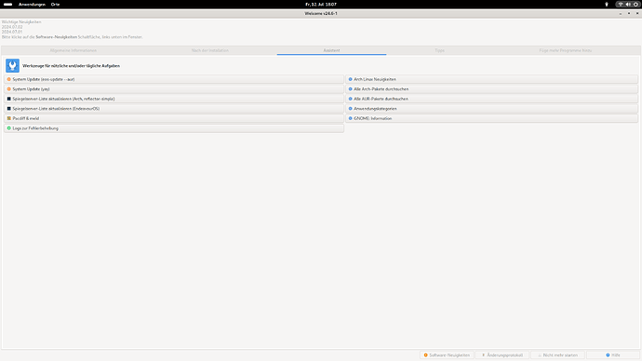Start System Update (yay)
The image size is (642, 361).
174,88
